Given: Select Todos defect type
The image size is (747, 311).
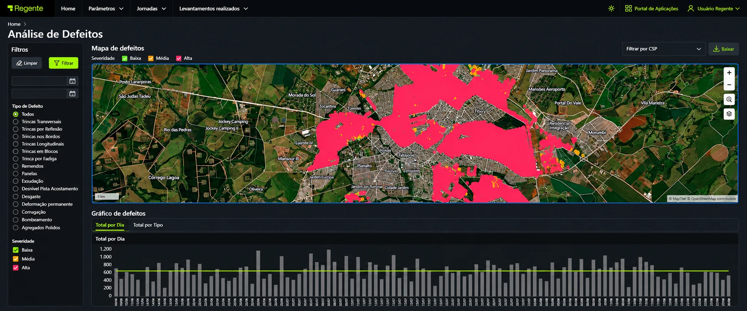Looking at the screenshot, I should tap(16, 114).
